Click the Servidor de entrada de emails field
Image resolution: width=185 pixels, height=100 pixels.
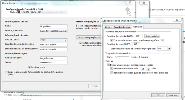[53, 44]
